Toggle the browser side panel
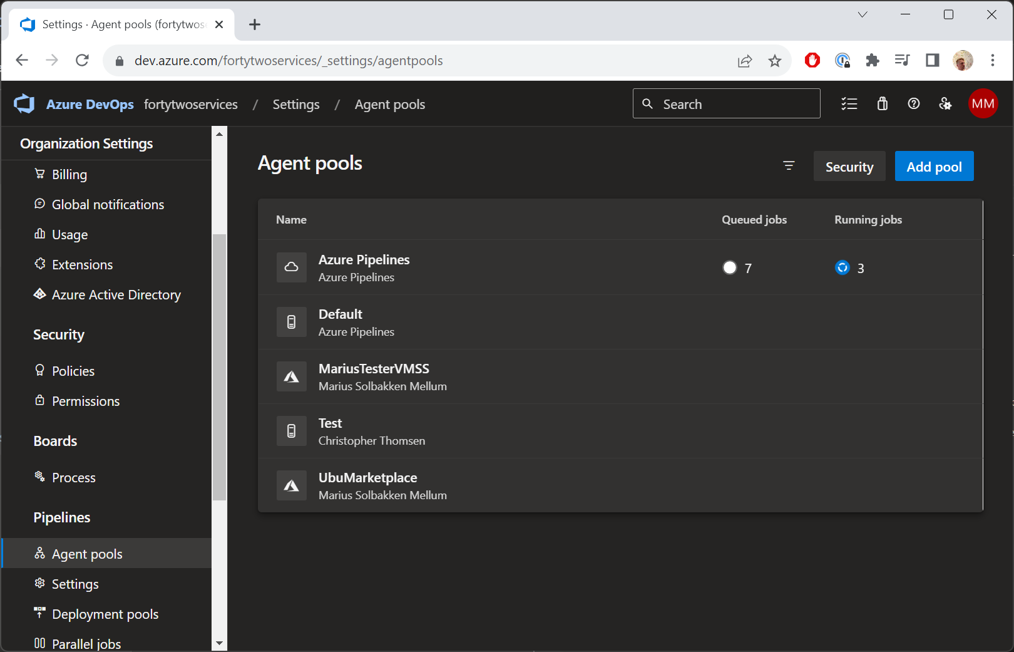The image size is (1014, 652). coord(932,61)
